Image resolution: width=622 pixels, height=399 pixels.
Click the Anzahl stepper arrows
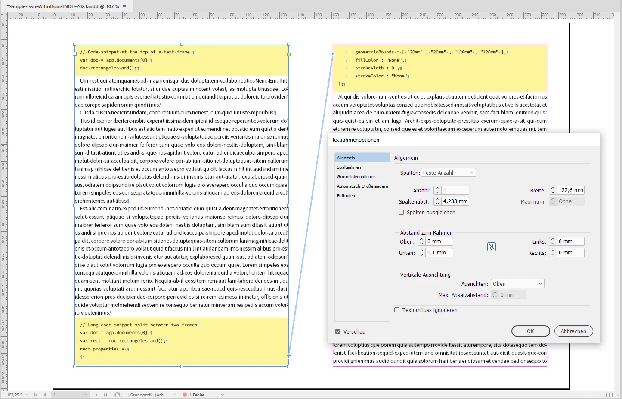pyautogui.click(x=437, y=190)
